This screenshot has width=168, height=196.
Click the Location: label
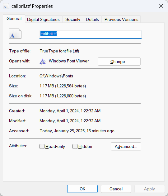click(x=17, y=76)
